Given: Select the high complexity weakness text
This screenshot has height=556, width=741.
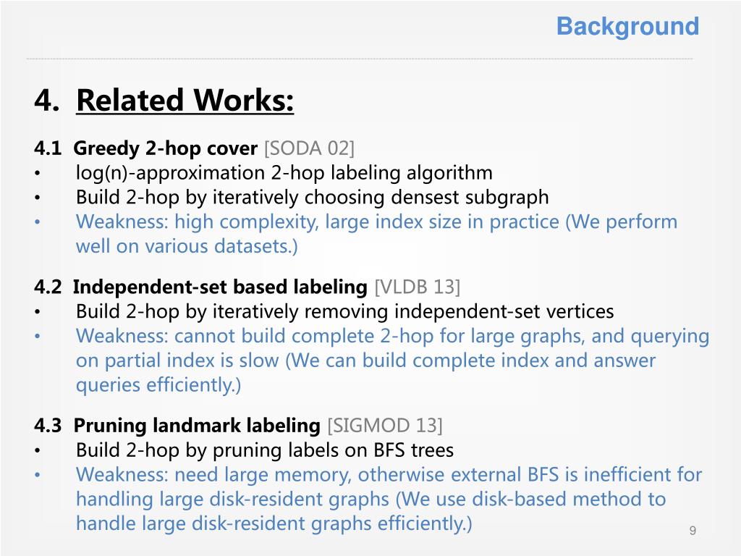Looking at the screenshot, I should (376, 234).
